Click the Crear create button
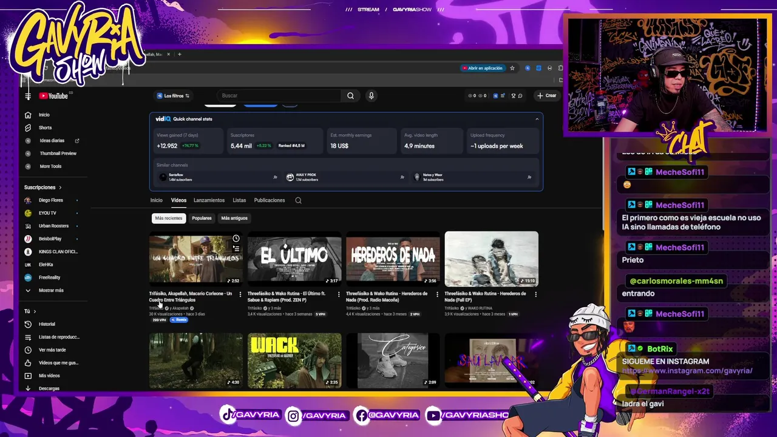777x437 pixels. 546,95
